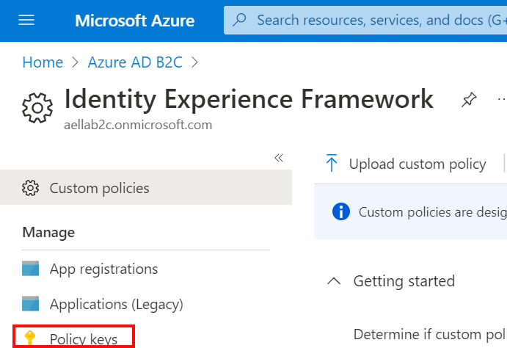The width and height of the screenshot is (507, 348).
Task: Go to Policy keys
Action: pyautogui.click(x=84, y=338)
